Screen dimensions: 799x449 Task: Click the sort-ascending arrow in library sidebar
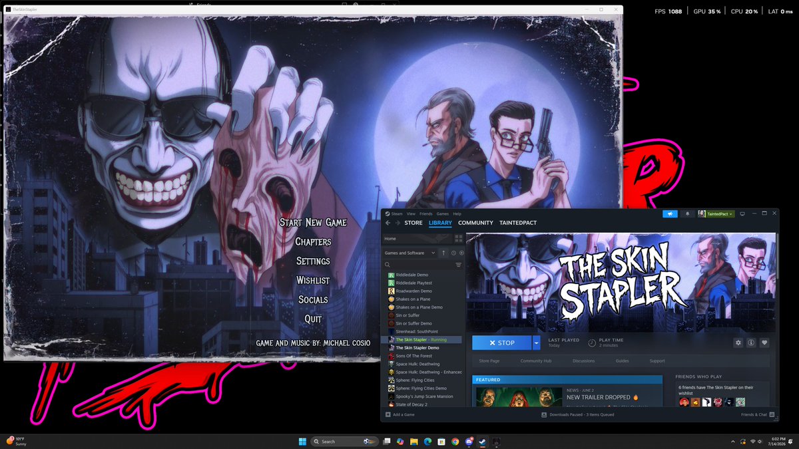coord(444,253)
